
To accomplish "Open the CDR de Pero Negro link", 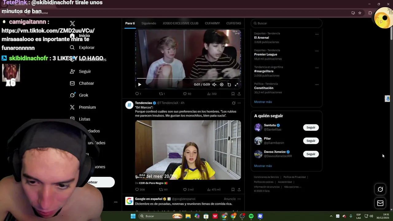I will point(151,183).
